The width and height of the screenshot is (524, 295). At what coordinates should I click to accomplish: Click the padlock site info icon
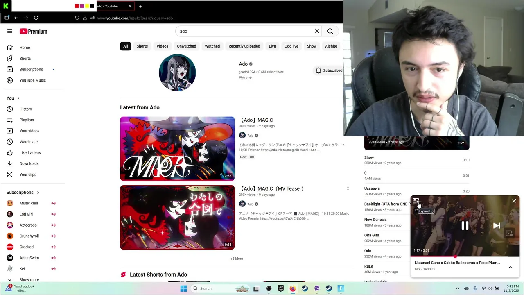(85, 18)
